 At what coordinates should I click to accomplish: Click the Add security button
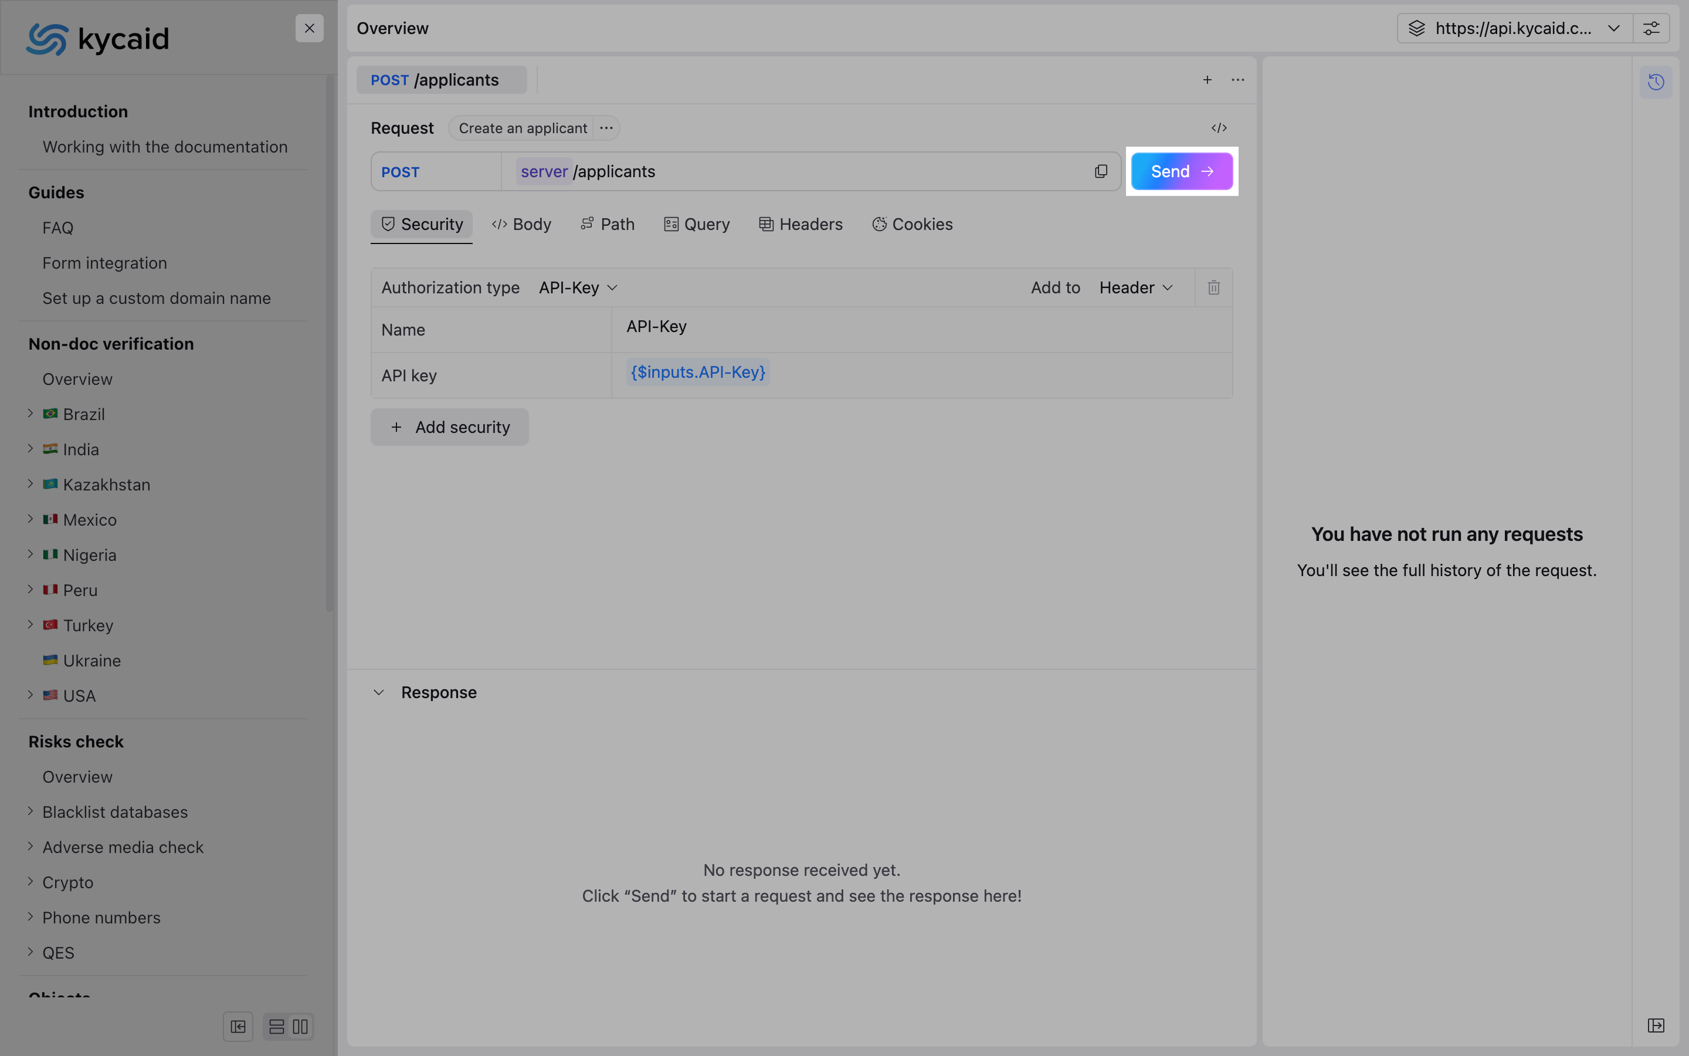449,428
